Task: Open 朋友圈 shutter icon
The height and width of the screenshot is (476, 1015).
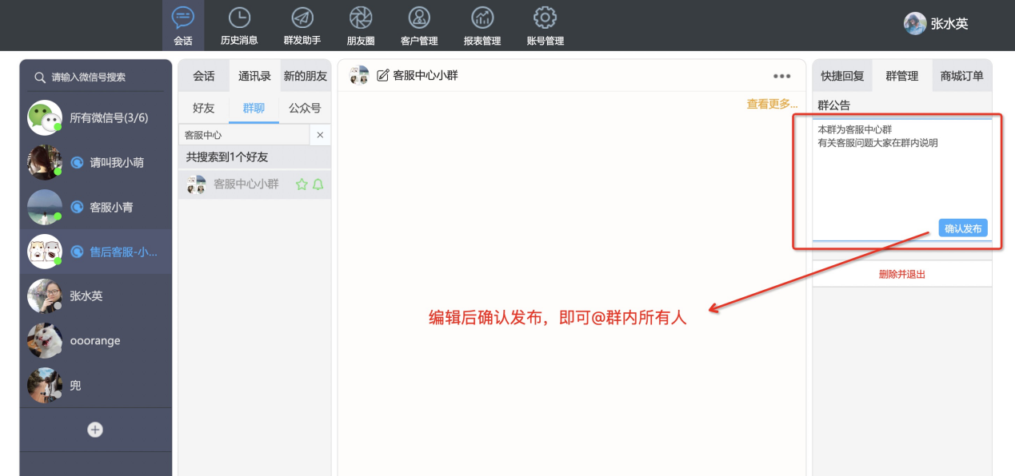Action: [361, 18]
